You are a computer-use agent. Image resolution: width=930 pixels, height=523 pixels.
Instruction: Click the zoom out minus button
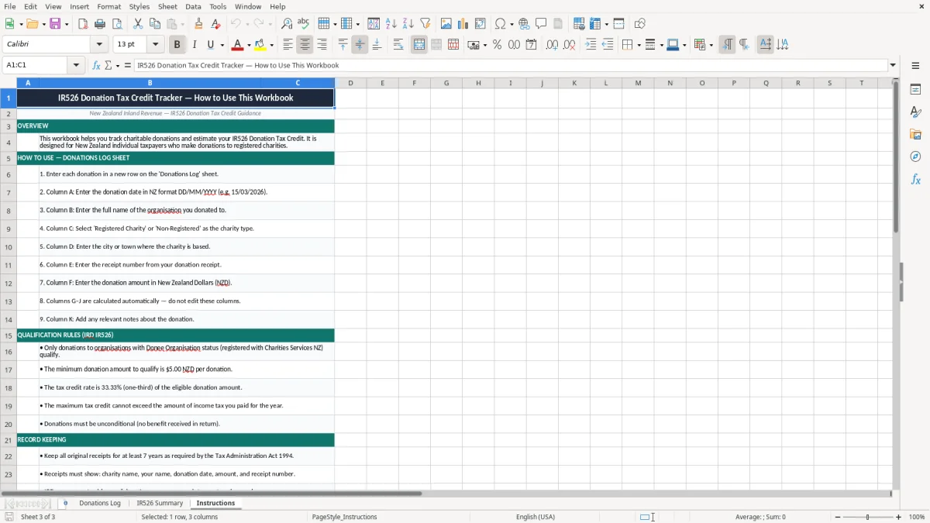[x=838, y=517]
